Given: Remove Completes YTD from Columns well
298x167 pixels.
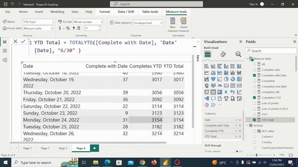Looking at the screenshot, I should [240, 131].
